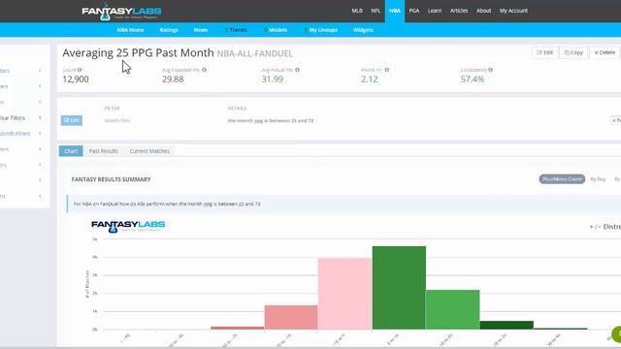Click the consistency value 57.4%
Viewport: 621px width, 349px height.
[473, 79]
